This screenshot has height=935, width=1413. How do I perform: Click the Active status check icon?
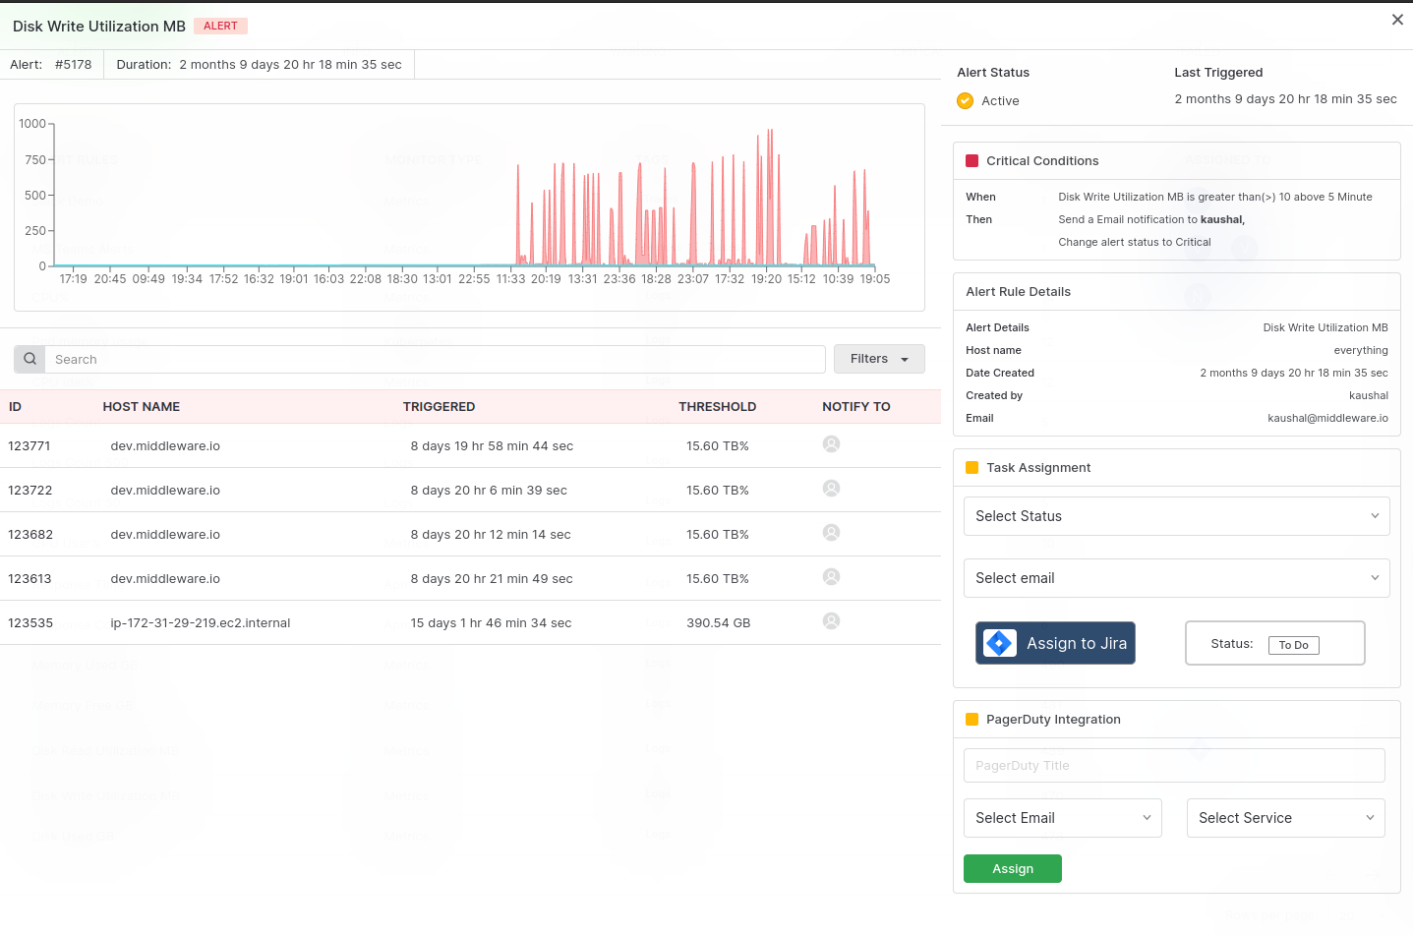tap(965, 100)
